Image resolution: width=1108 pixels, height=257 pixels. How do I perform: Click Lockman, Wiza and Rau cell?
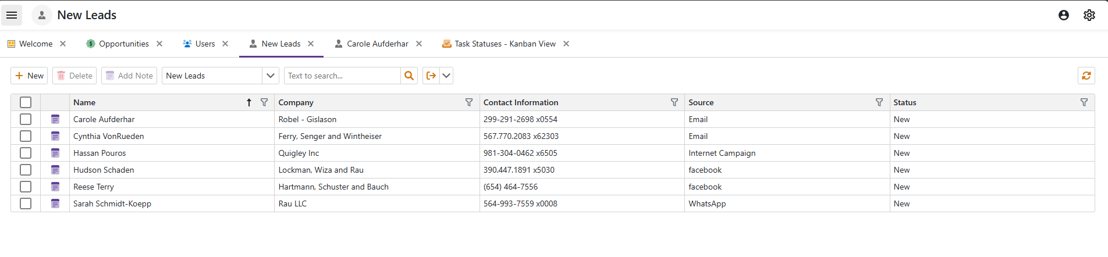[377, 170]
